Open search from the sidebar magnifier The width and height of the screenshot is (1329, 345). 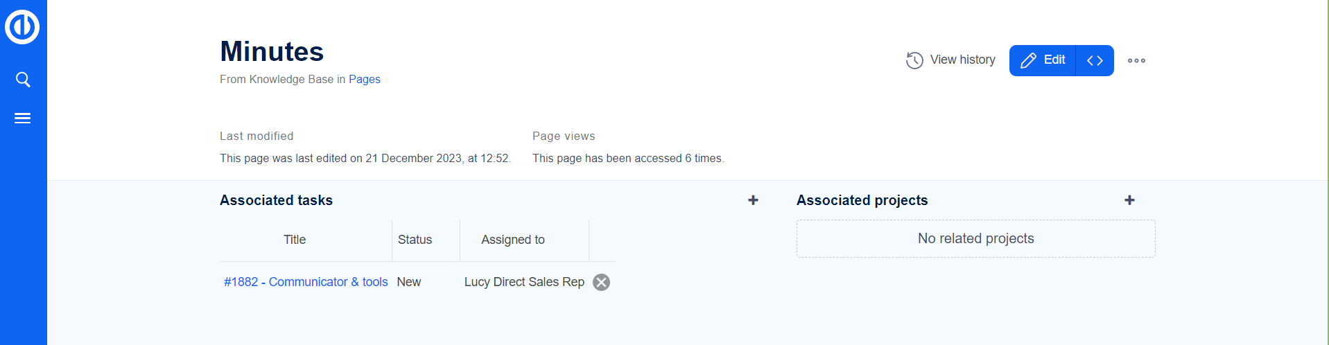pyautogui.click(x=23, y=80)
